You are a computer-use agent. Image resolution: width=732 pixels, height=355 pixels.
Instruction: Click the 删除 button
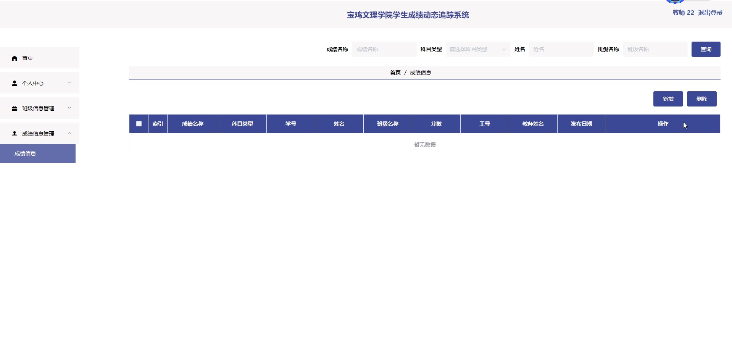701,99
